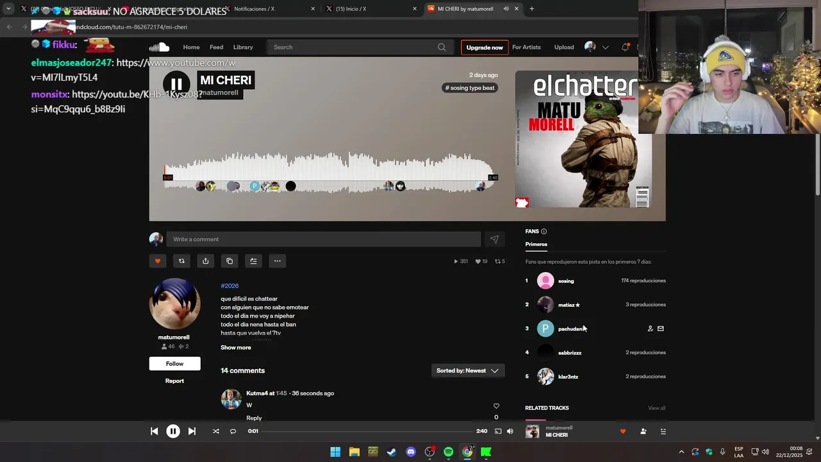Open fan klar3ntz's profile
821x462 pixels.
click(568, 377)
